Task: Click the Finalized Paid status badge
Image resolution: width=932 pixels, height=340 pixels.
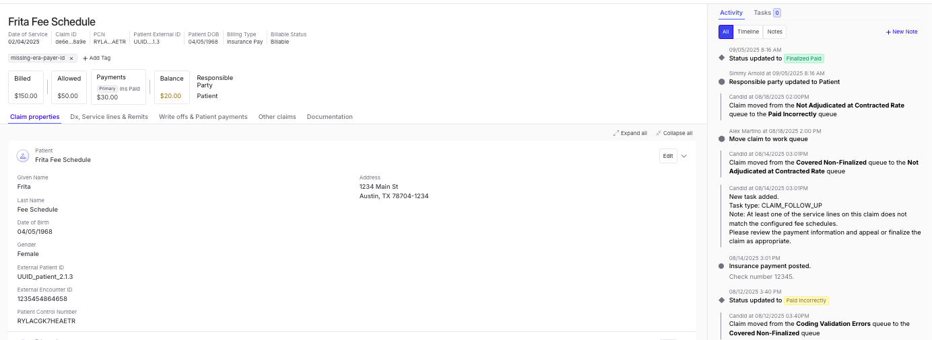Action: coord(804,58)
